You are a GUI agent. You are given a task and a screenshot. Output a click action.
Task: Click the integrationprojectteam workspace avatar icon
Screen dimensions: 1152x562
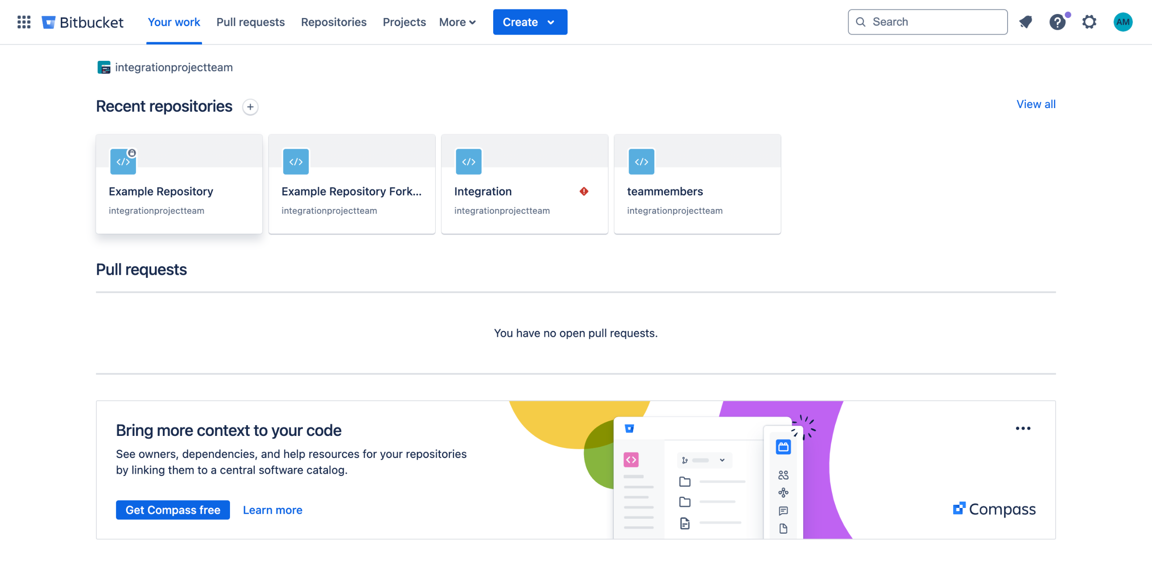[x=104, y=68]
